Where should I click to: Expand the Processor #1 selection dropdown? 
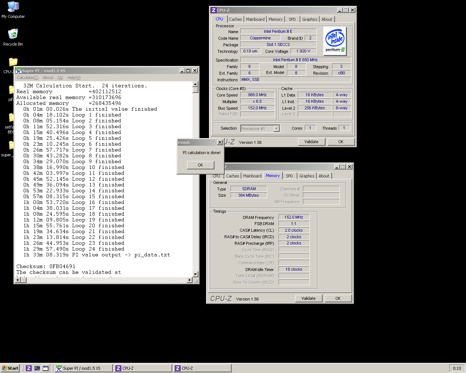tap(276, 129)
